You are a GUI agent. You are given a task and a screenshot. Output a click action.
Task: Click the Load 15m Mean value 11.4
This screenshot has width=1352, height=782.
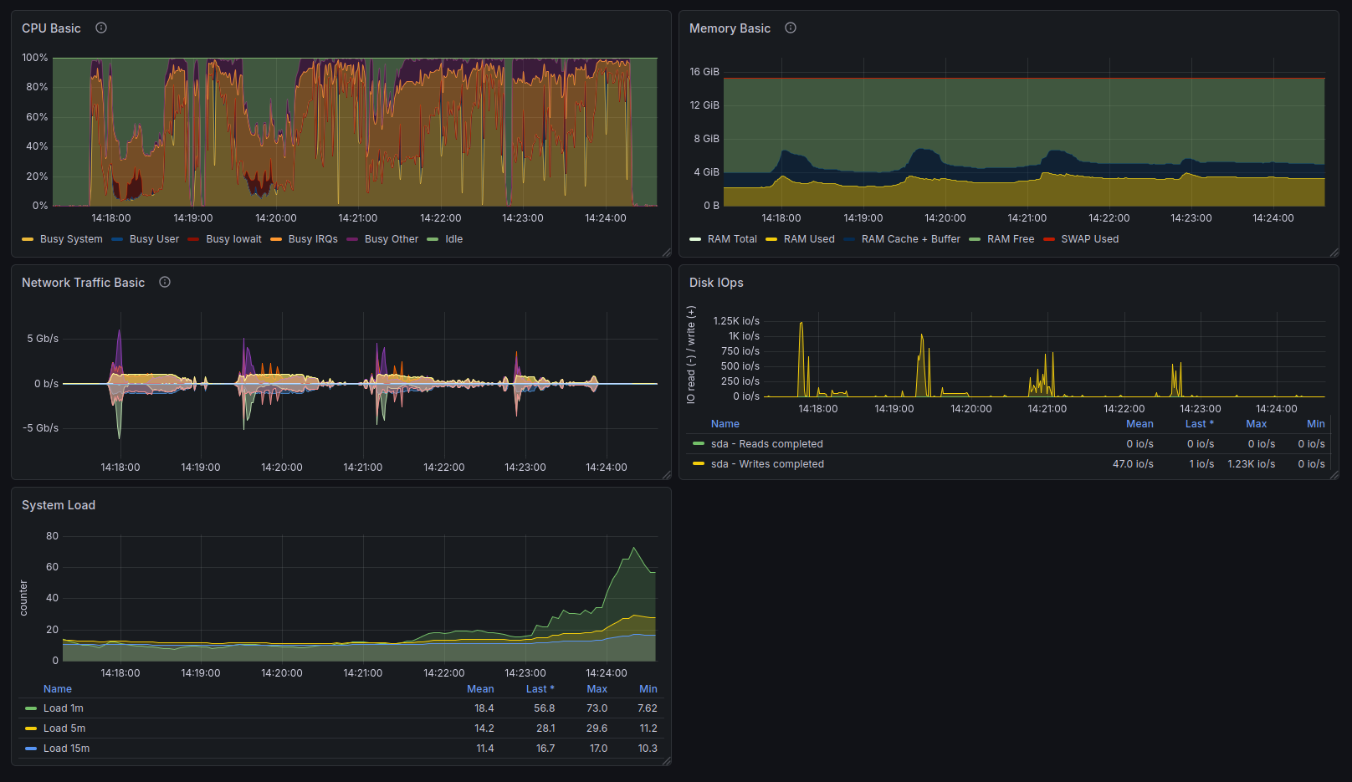[485, 749]
